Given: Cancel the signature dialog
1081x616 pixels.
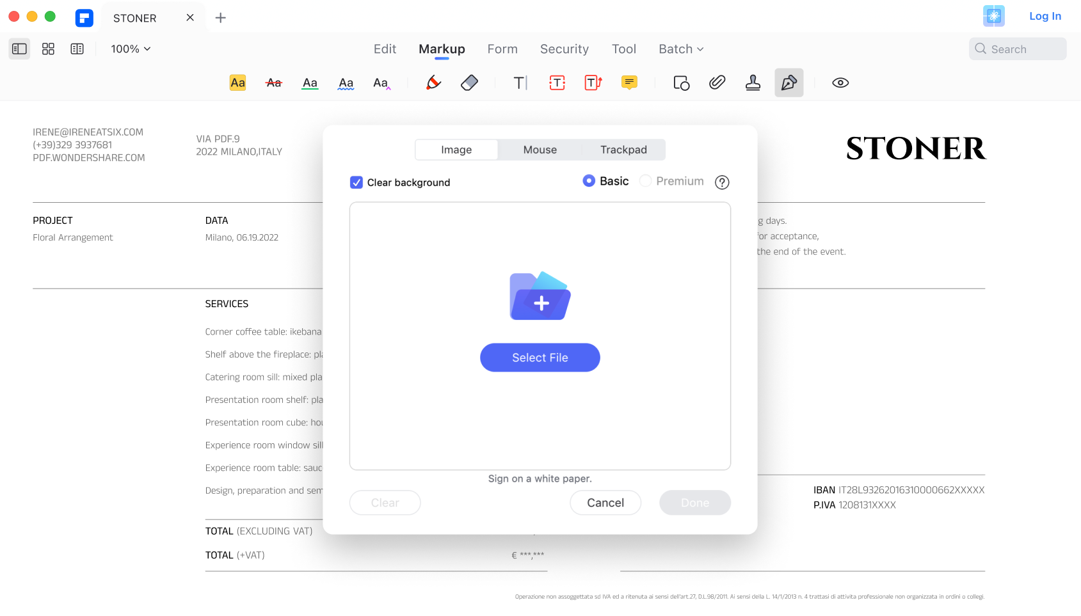Looking at the screenshot, I should [605, 503].
